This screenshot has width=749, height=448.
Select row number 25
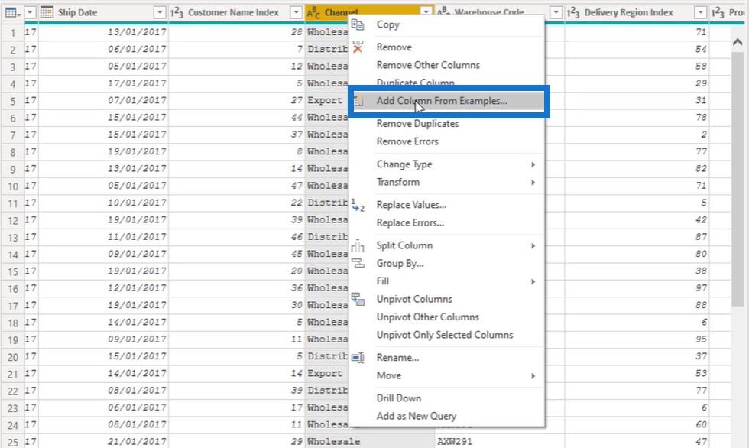(x=13, y=442)
